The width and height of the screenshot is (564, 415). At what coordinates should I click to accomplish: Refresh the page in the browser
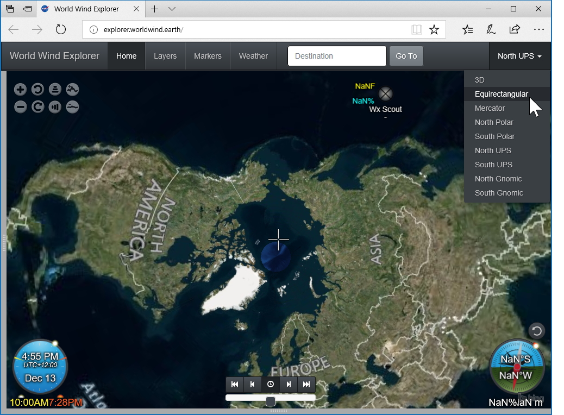61,29
